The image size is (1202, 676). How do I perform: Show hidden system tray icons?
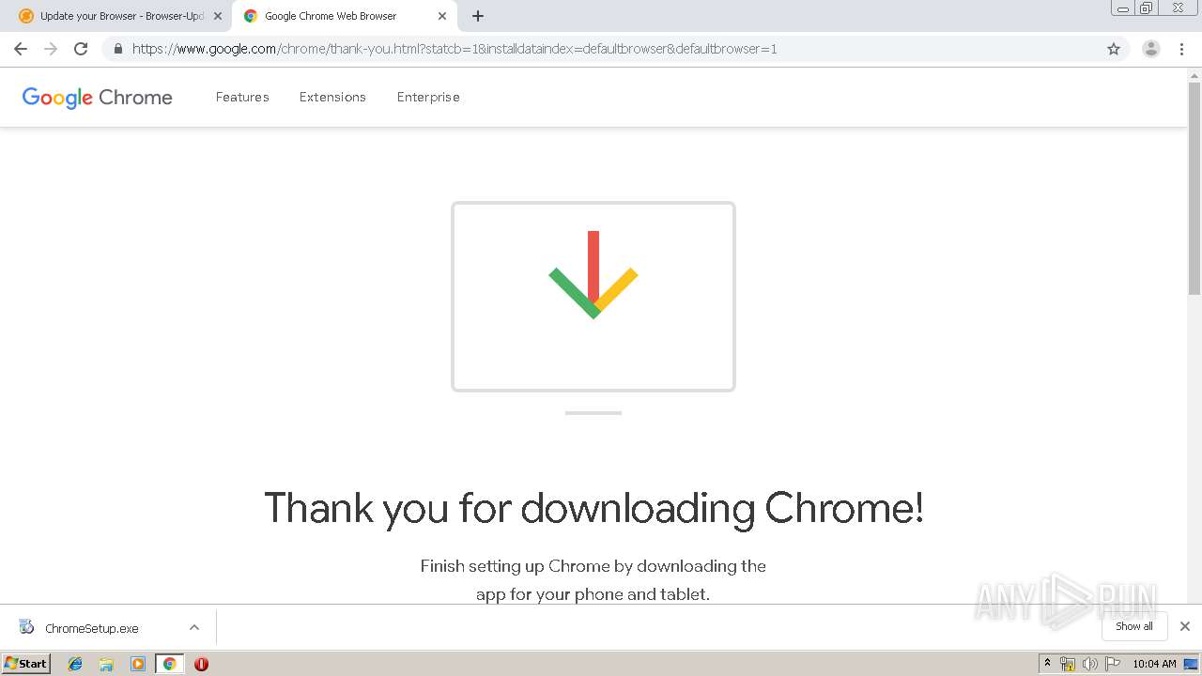(x=1048, y=664)
